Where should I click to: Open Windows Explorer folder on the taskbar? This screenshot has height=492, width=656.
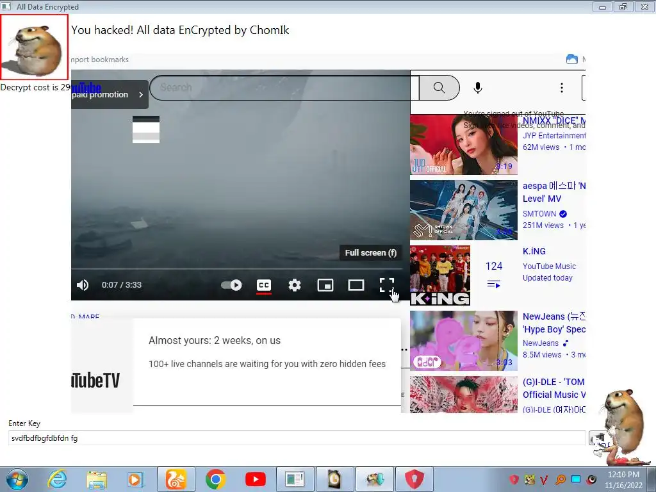point(97,479)
